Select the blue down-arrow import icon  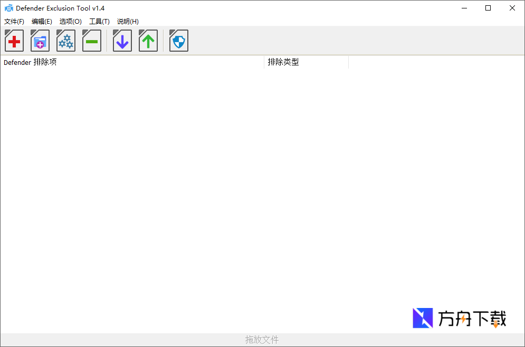click(x=122, y=41)
